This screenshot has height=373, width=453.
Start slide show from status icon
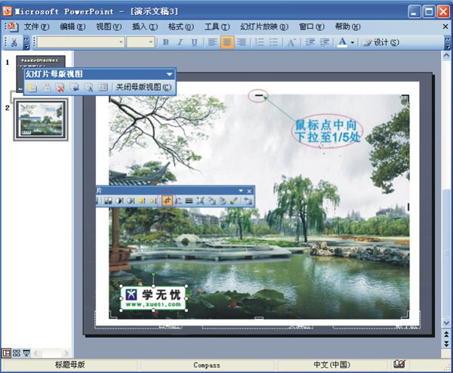(26, 353)
